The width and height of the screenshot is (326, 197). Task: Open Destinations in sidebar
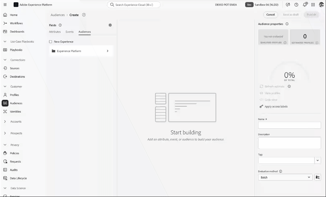[17, 76]
